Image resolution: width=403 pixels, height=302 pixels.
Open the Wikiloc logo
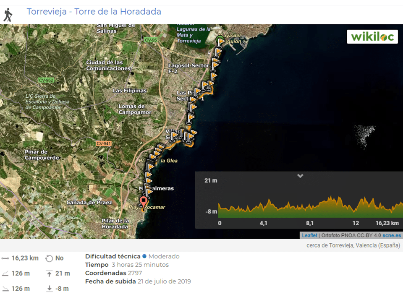click(372, 36)
